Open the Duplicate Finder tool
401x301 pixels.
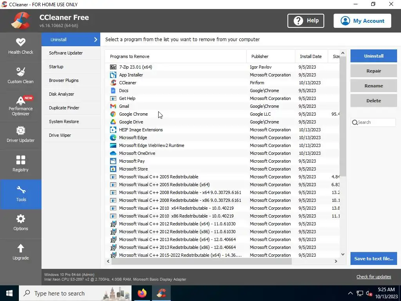[71, 108]
